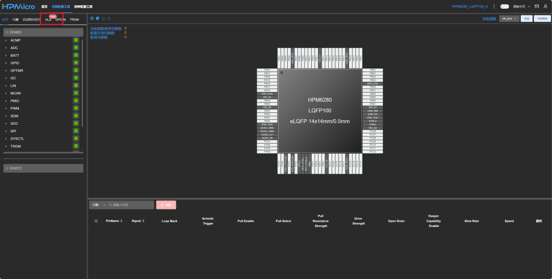Click the green button beside GPTMR
This screenshot has width=552, height=279.
click(76, 71)
